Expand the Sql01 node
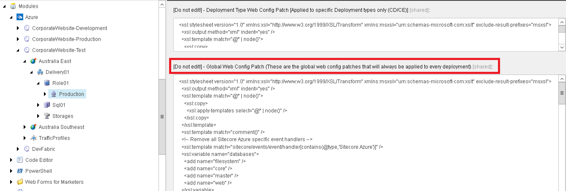 pos(38,105)
